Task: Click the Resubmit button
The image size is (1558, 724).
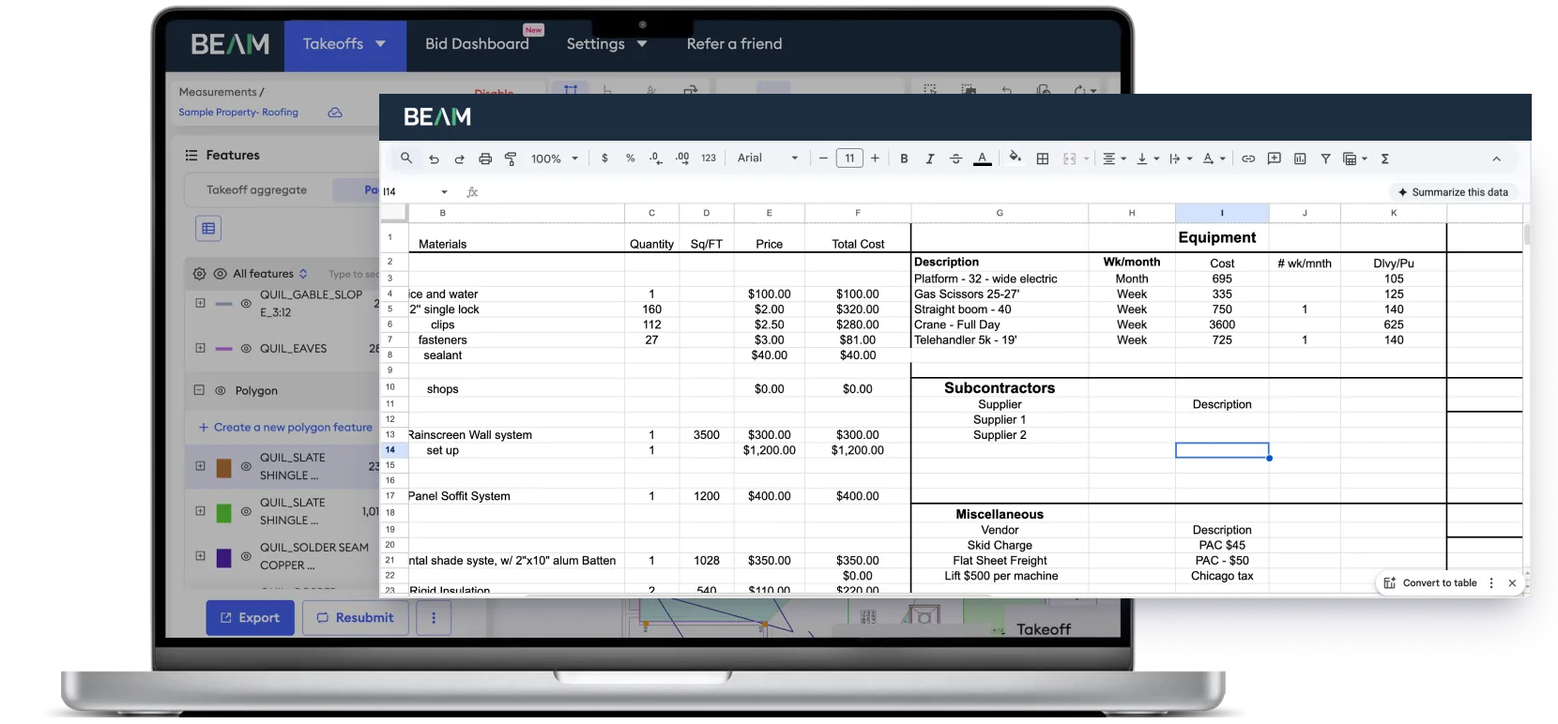Action: [355, 618]
